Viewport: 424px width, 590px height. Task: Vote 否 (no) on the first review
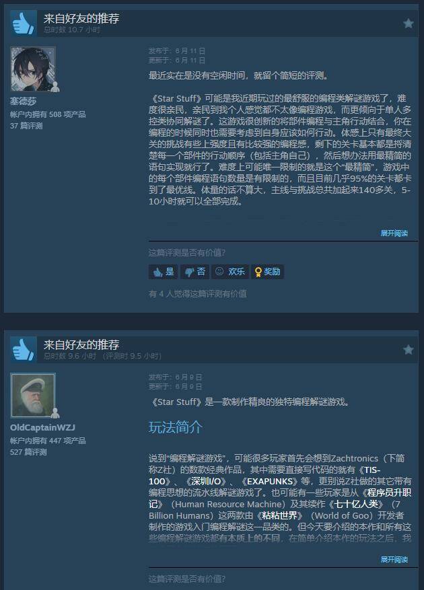click(x=195, y=271)
